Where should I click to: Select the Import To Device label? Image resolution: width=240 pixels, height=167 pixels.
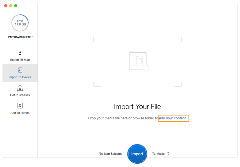20,77
